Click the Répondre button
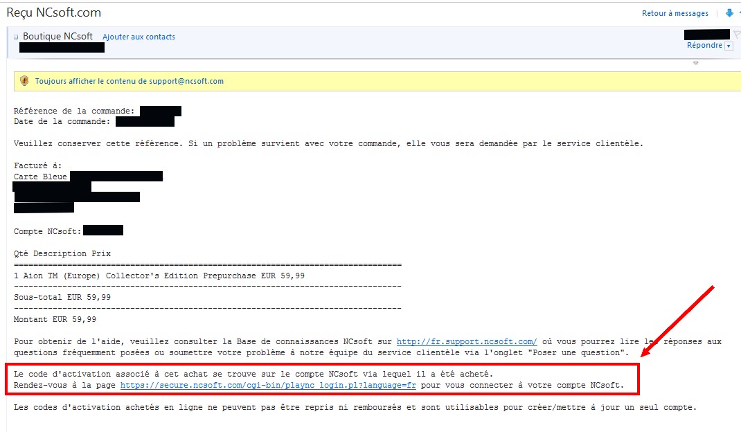 [704, 46]
